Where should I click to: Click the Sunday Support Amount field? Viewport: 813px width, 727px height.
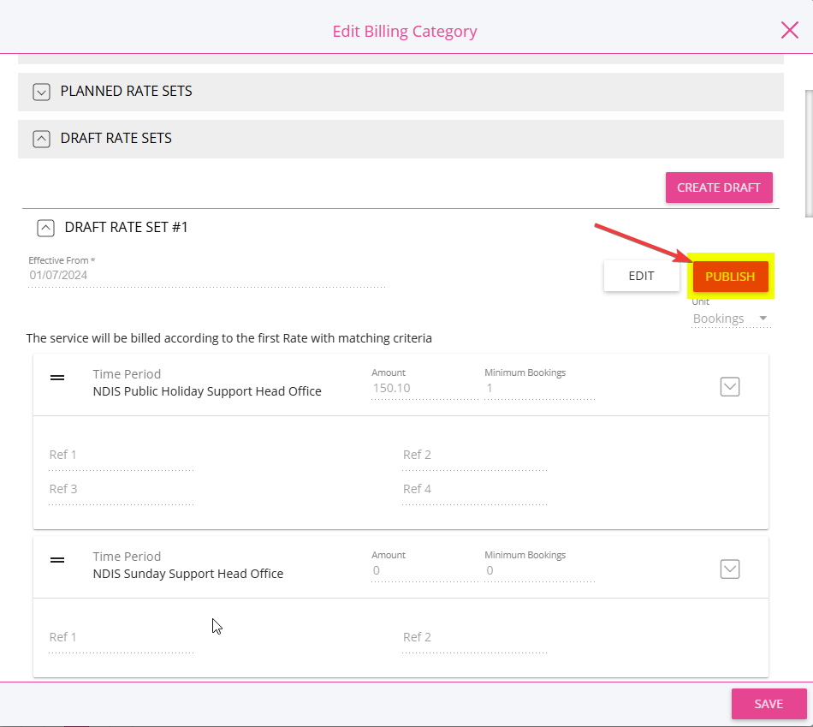424,571
